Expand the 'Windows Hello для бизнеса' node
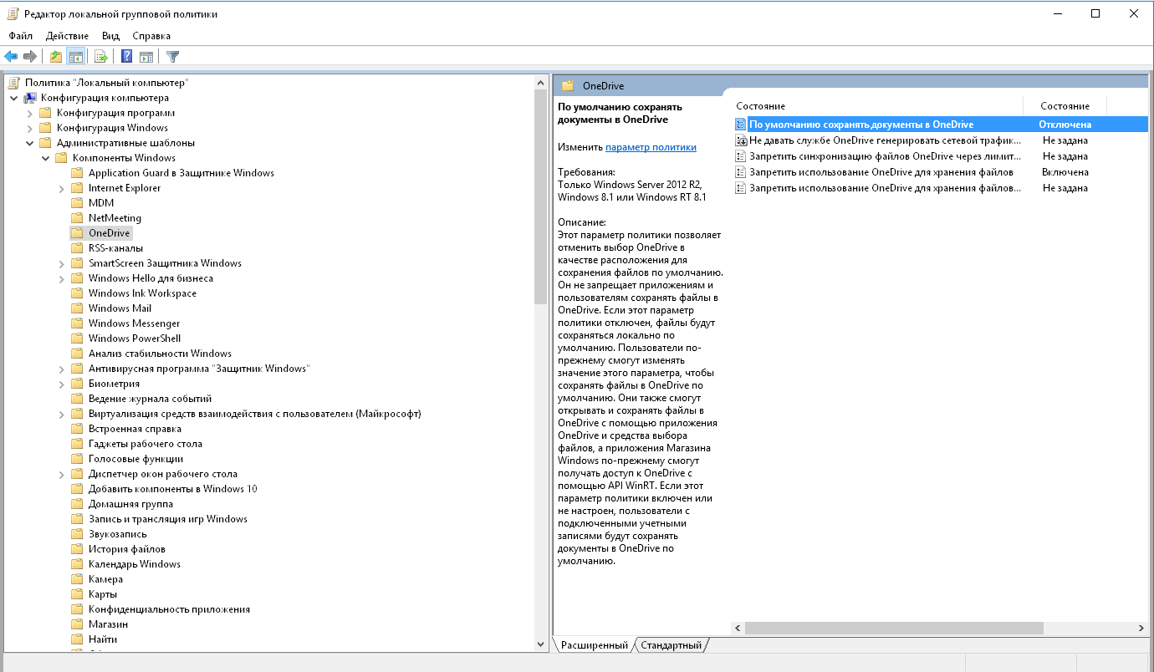This screenshot has height=672, width=1154. (61, 278)
